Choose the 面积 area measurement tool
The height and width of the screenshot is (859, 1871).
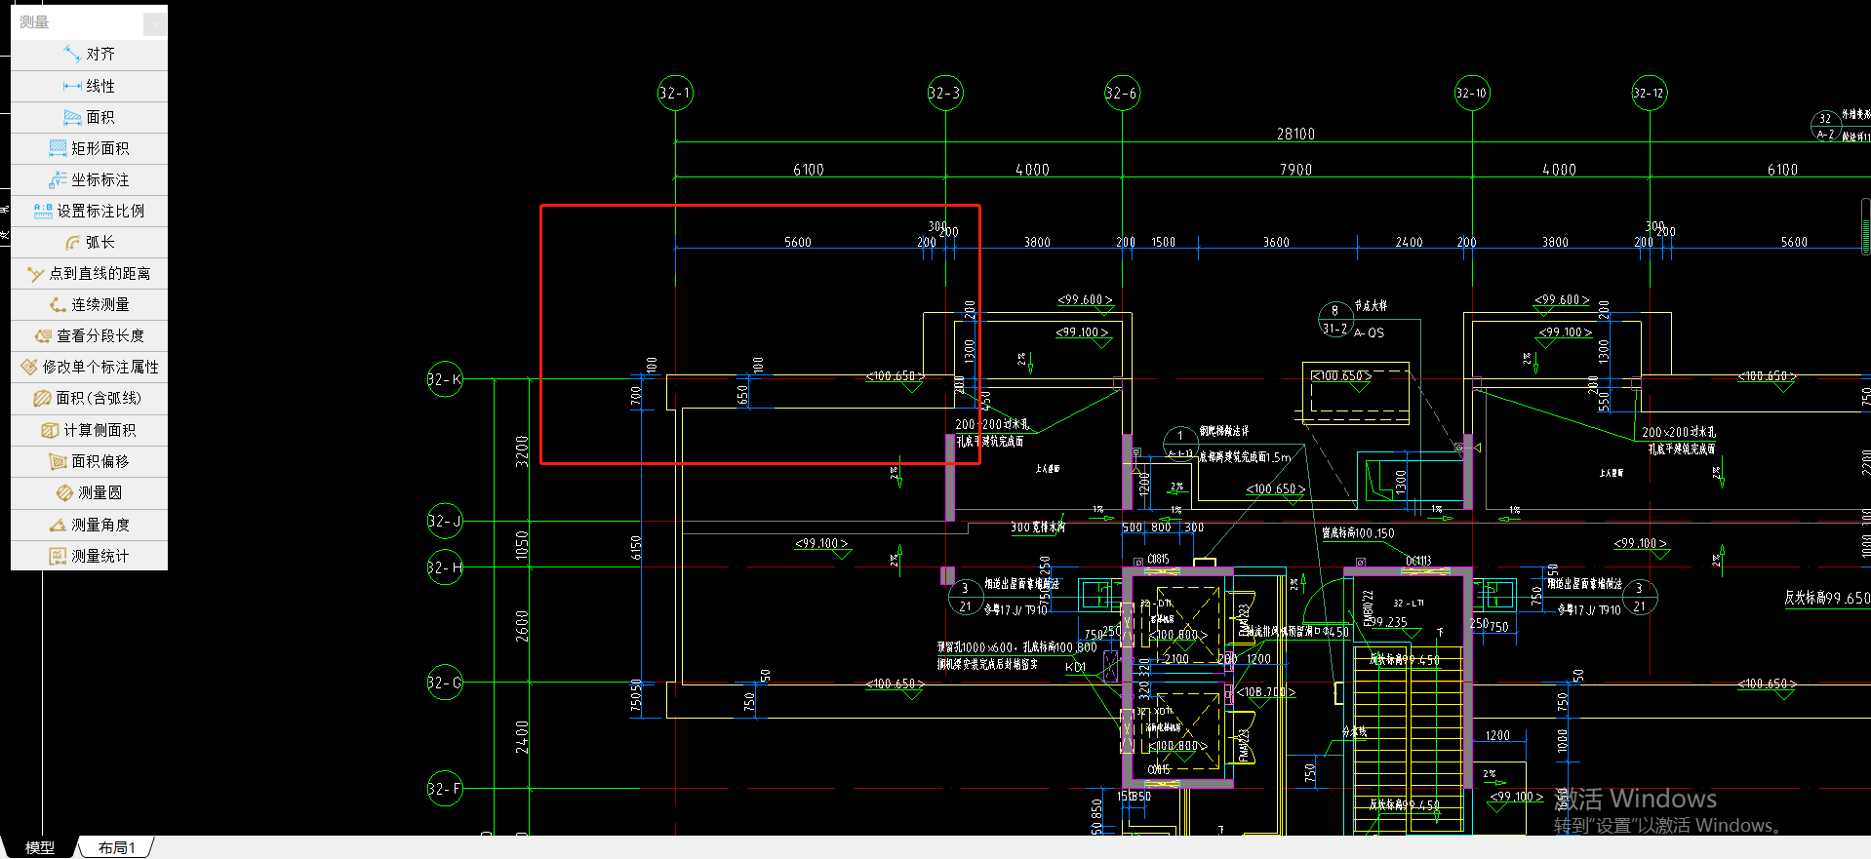pyautogui.click(x=89, y=117)
